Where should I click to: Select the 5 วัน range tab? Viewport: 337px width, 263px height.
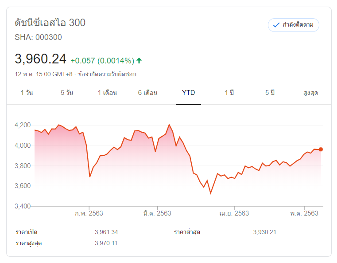tap(67, 93)
